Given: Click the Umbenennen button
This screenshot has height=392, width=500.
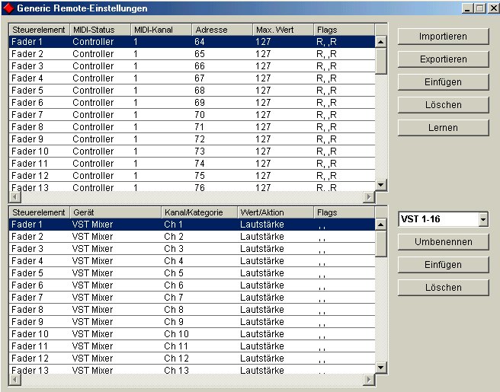Looking at the screenshot, I should coord(443,242).
